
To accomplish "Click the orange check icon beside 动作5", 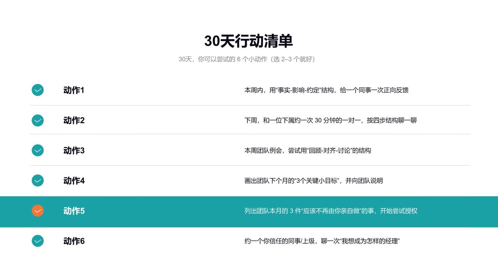I will [x=38, y=211].
